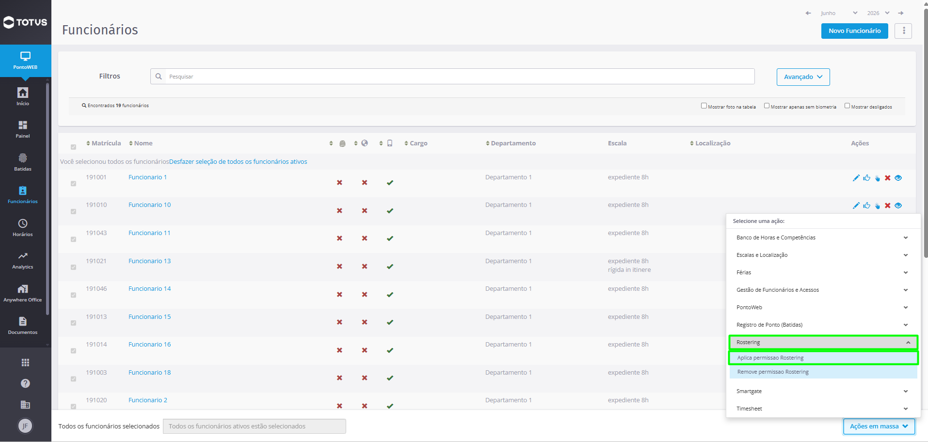Open Analytics in the sidebar
This screenshot has height=442, width=928.
tap(23, 260)
